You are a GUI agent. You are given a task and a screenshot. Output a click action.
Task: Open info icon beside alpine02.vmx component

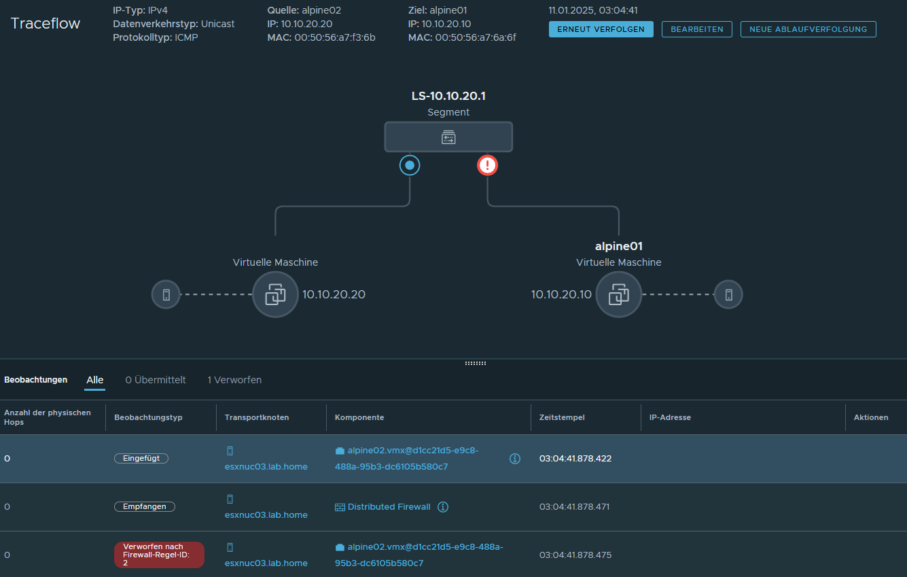click(x=514, y=459)
